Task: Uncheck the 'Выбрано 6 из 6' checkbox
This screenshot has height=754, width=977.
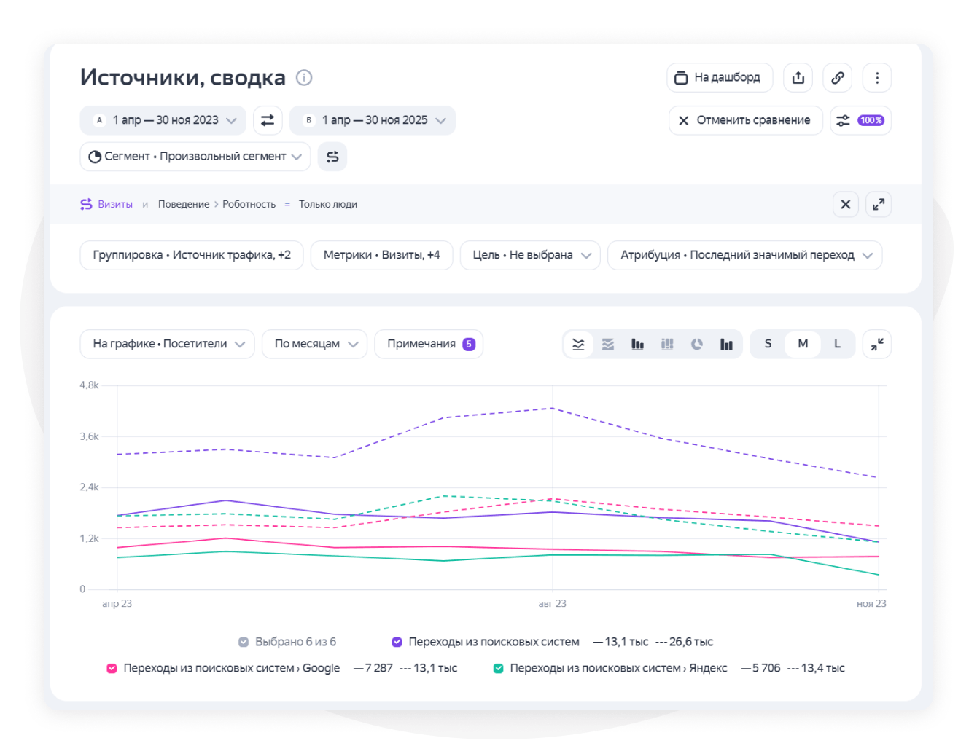Action: (244, 643)
